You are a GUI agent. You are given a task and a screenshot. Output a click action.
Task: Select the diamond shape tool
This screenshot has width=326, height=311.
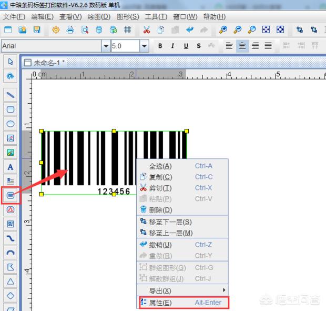[11, 296]
